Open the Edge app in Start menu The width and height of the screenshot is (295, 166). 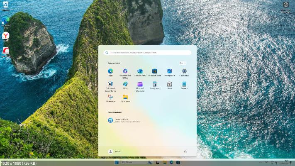tap(110, 72)
